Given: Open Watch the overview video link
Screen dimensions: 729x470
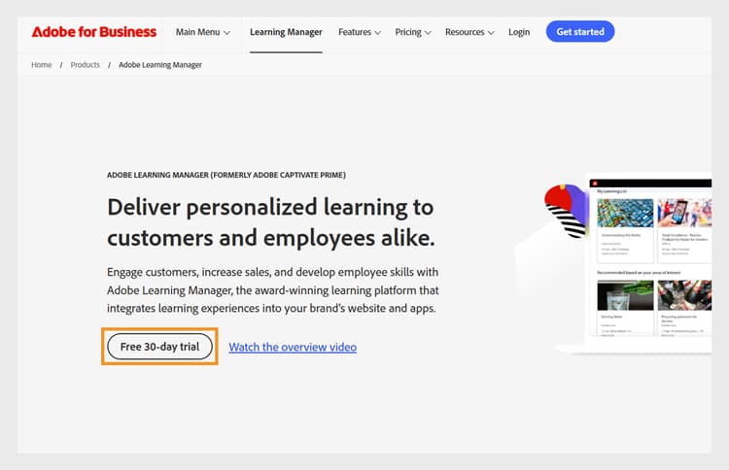Looking at the screenshot, I should 293,347.
